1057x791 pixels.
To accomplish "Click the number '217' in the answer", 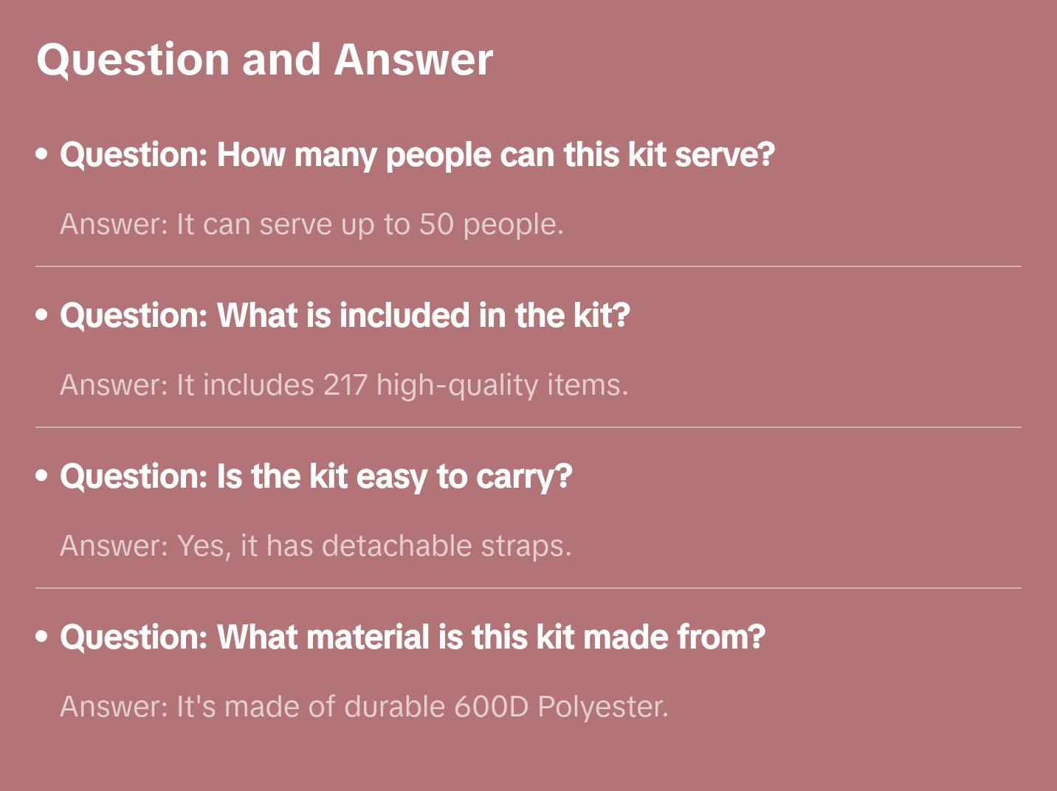I will 345,385.
